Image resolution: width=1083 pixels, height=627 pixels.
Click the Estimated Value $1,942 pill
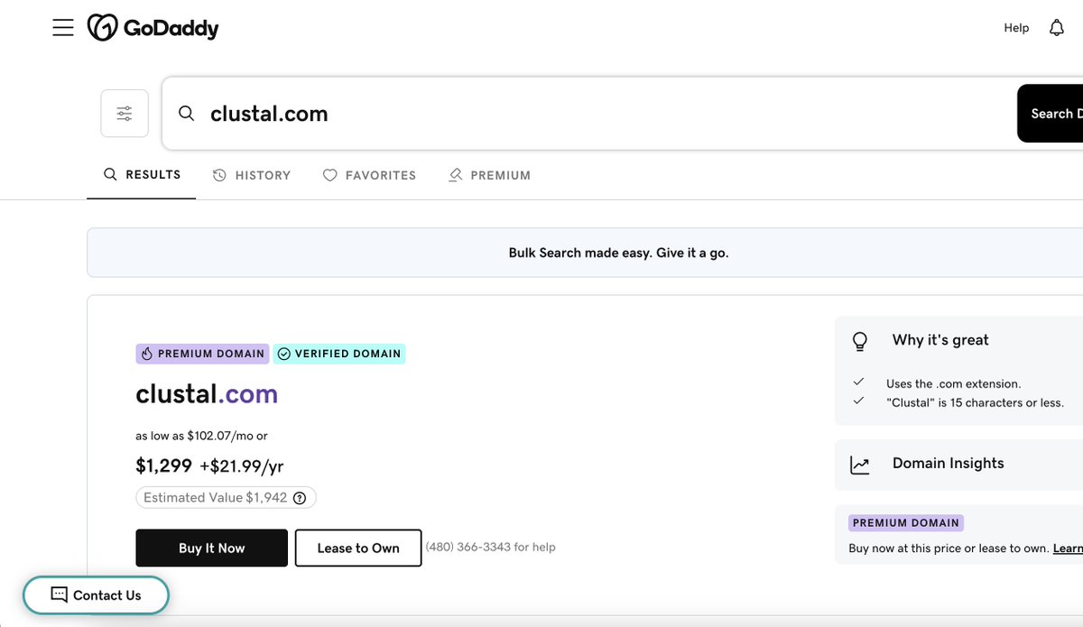coord(226,498)
